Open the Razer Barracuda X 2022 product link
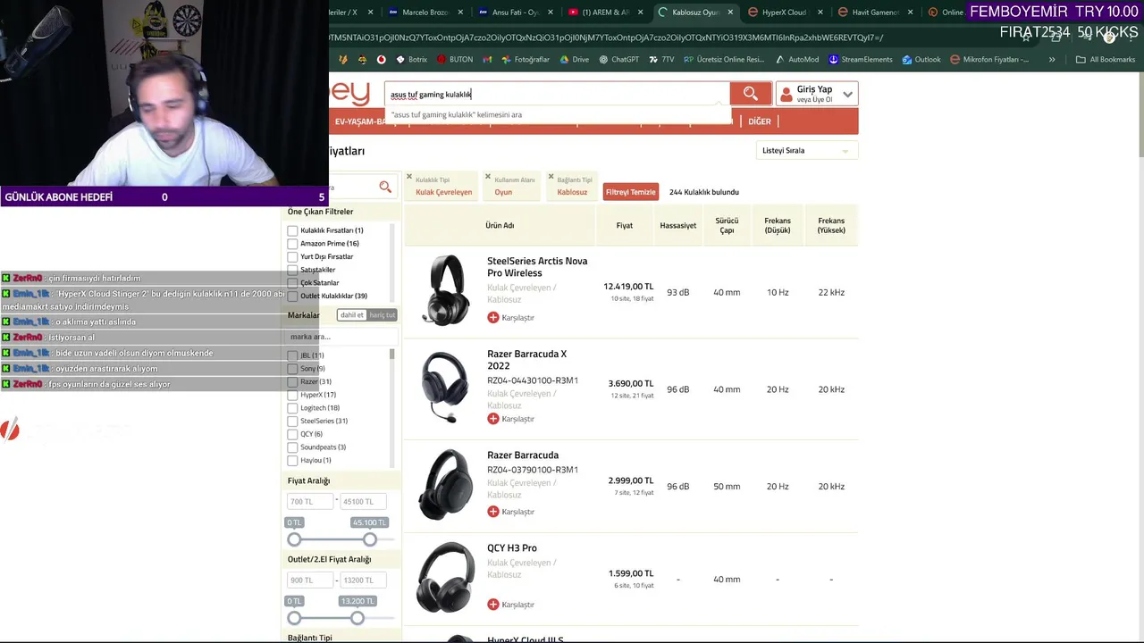This screenshot has width=1144, height=643. [526, 360]
